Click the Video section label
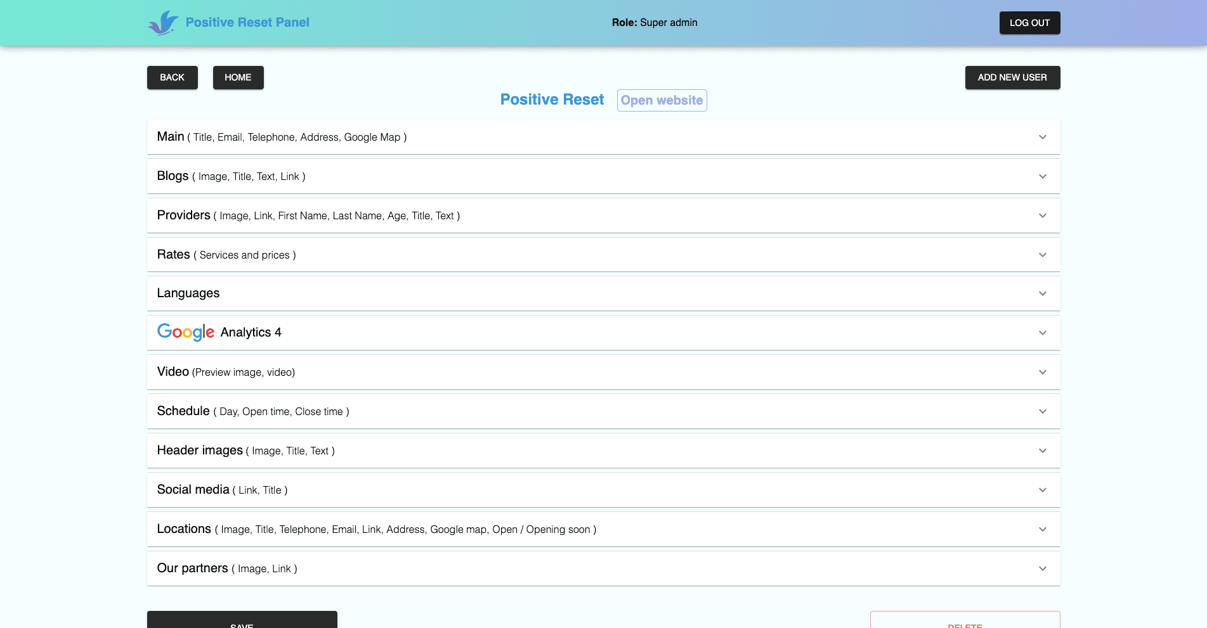 click(x=173, y=372)
